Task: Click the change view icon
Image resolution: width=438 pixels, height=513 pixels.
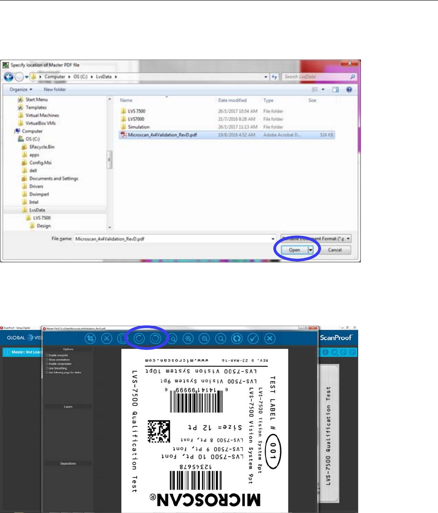Action: 315,89
